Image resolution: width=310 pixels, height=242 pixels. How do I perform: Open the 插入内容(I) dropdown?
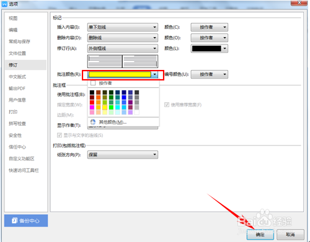[123, 27]
